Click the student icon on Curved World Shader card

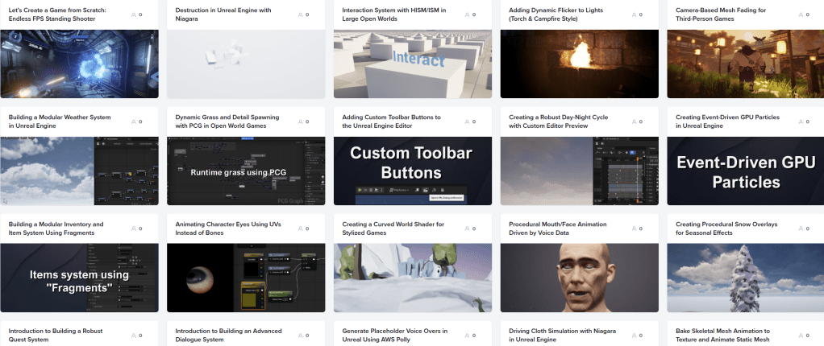click(x=467, y=229)
